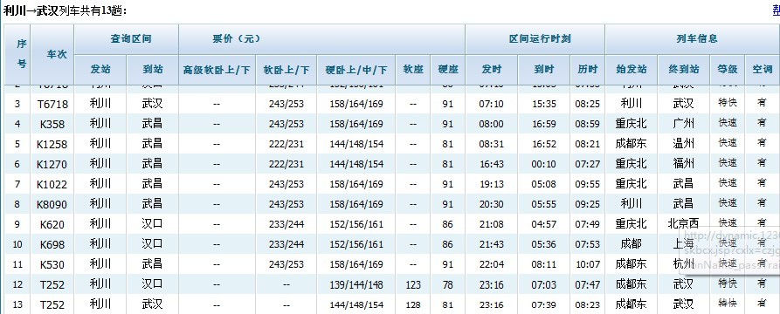This screenshot has height=314, width=780.
Task: Click the 硬座 column header
Action: click(448, 70)
